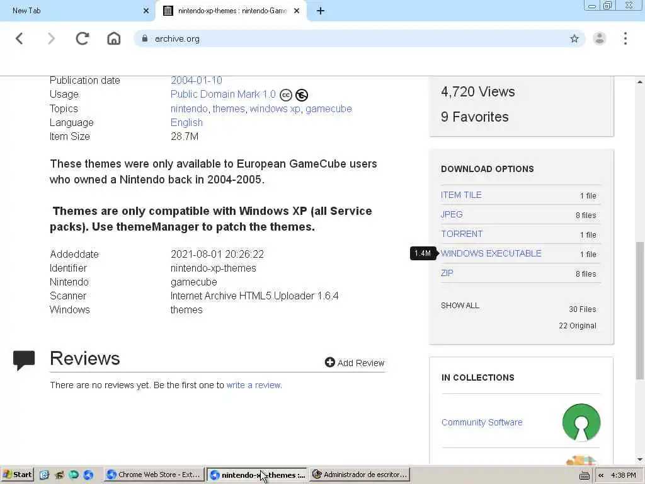Open a new tab with plus button
This screenshot has width=645, height=484.
pyautogui.click(x=321, y=11)
